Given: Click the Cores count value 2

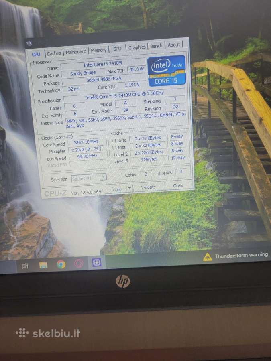Looking at the screenshot, I should point(146,174).
